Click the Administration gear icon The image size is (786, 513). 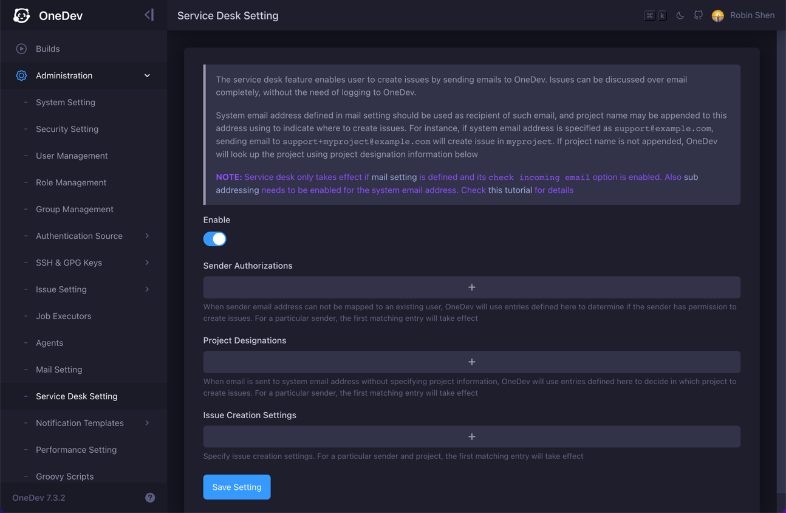pos(21,75)
